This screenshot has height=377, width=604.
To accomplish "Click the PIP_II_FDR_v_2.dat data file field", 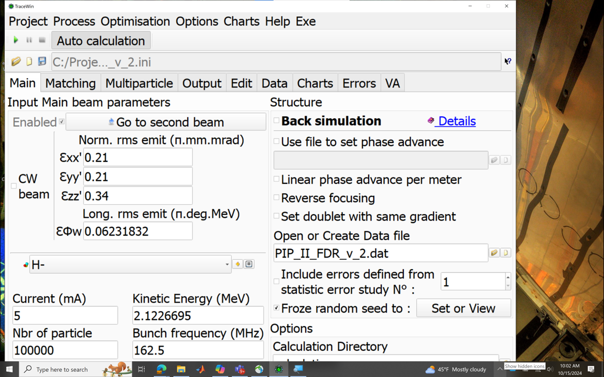I will [381, 253].
